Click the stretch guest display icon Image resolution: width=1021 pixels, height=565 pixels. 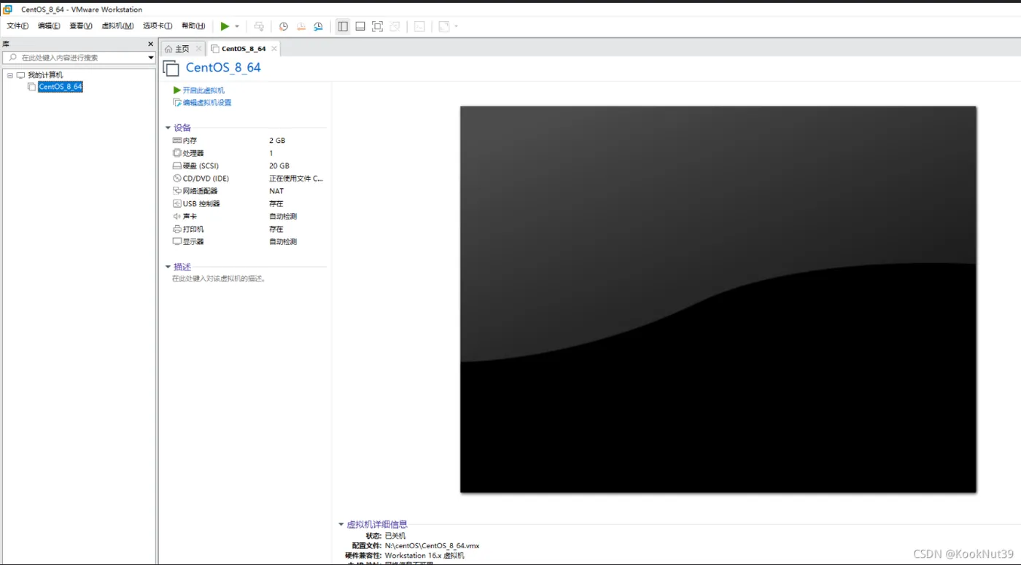(x=444, y=26)
